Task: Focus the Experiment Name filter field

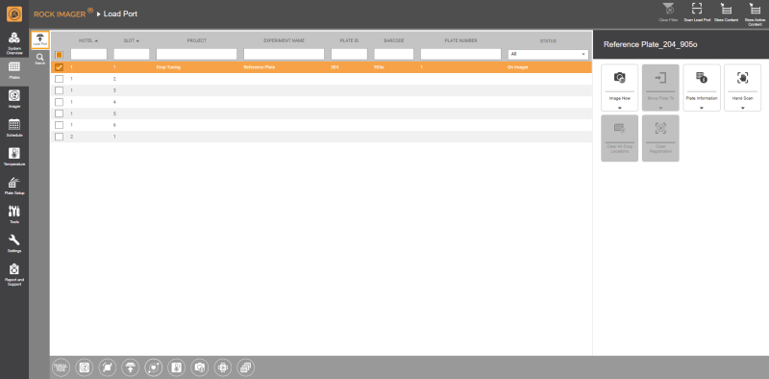Action: (284, 54)
